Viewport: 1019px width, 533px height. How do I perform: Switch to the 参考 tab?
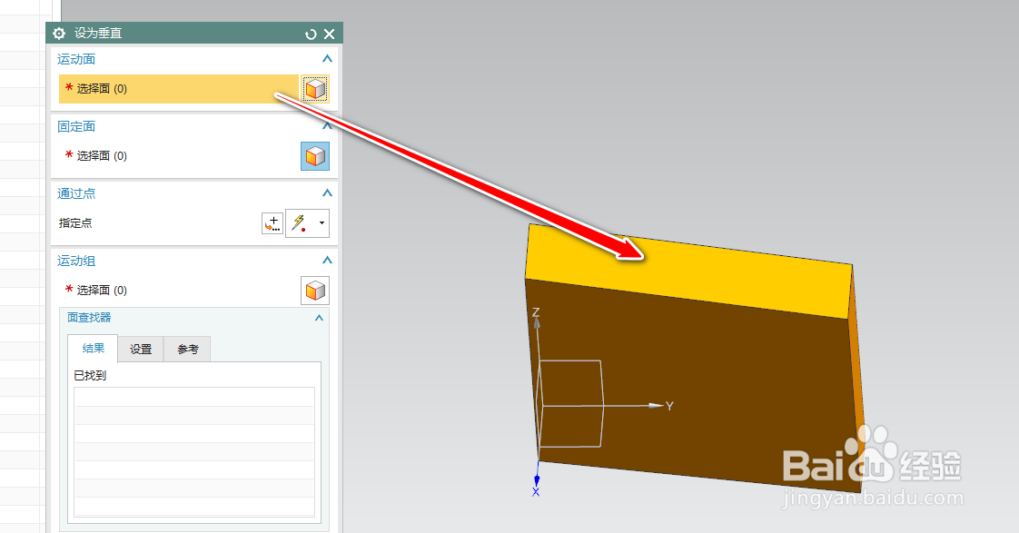(187, 349)
